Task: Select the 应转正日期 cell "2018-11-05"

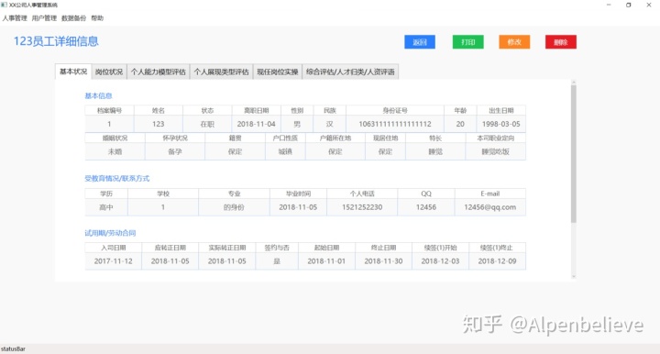Action: 170,261
